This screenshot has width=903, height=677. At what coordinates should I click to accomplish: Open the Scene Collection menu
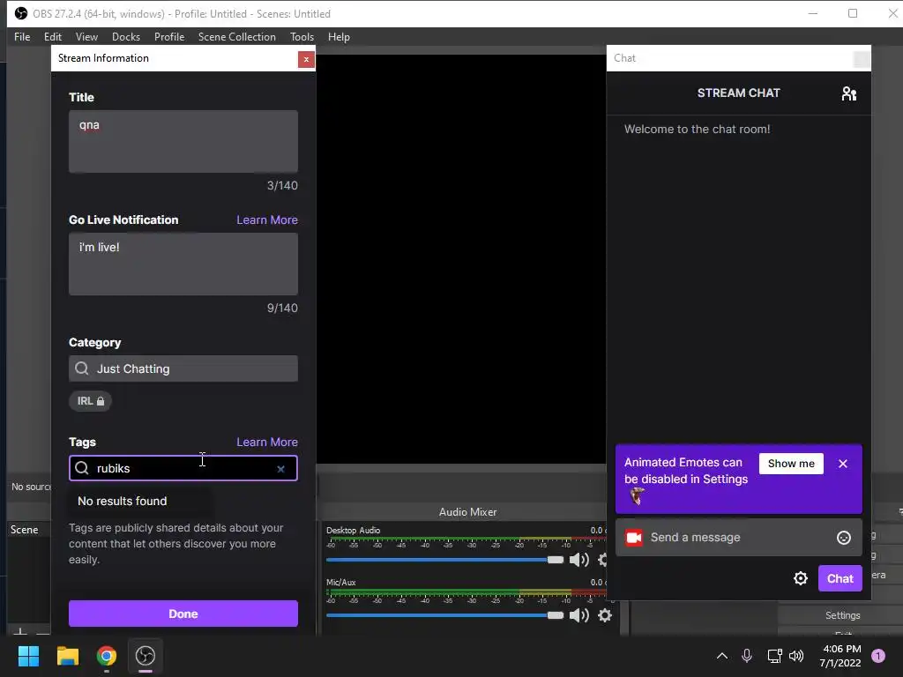pyautogui.click(x=236, y=37)
